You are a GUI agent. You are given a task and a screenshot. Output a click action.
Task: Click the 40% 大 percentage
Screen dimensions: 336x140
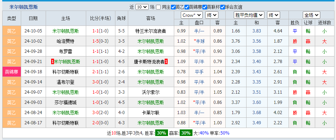coord(204,133)
